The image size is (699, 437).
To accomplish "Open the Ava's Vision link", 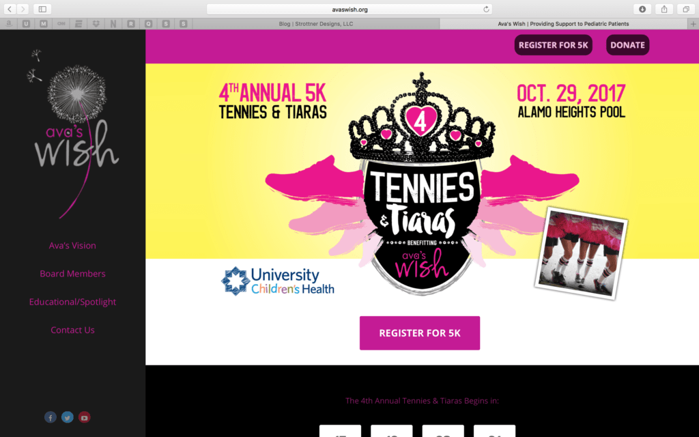I will click(x=72, y=245).
